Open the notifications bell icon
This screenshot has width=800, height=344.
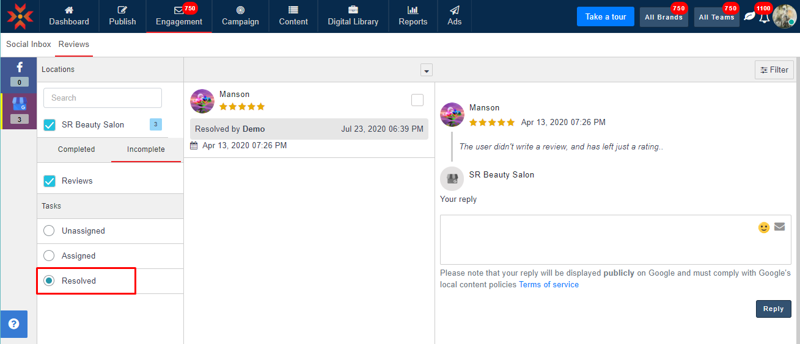pyautogui.click(x=764, y=17)
